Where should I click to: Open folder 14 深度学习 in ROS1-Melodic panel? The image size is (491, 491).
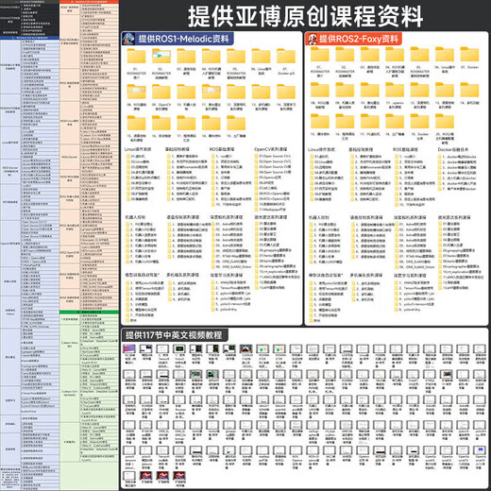click(x=286, y=92)
